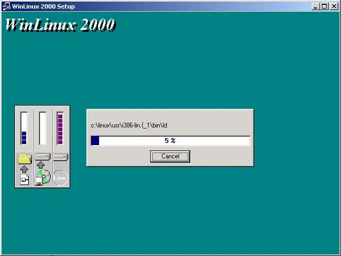Click the blue file progress gauge

tap(24, 128)
